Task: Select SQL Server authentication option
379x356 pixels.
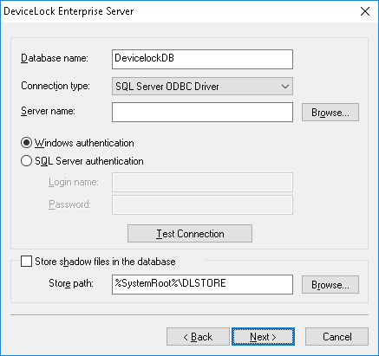Action: (26, 161)
